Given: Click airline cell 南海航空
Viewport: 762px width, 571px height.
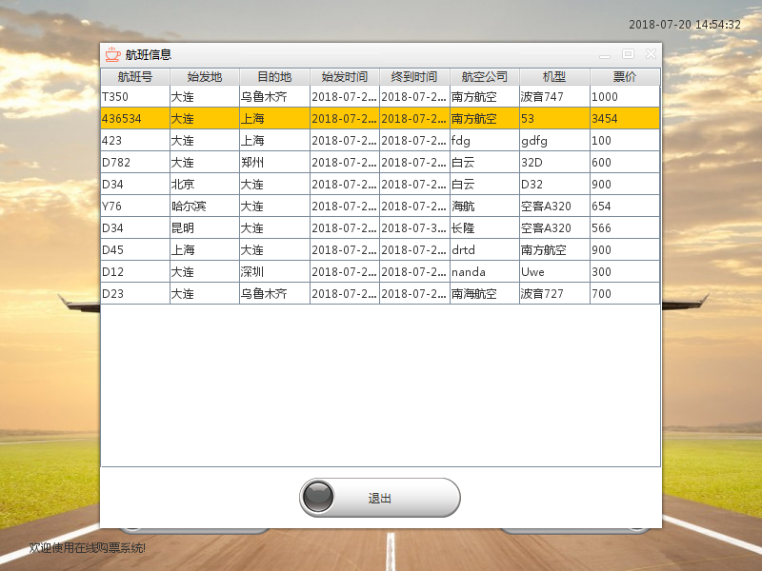Looking at the screenshot, I should click(485, 293).
